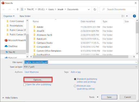The width and height of the screenshot is (139, 102).
Task: Select Microsoft PowerPoint in navigation pane
Action: point(15,40)
